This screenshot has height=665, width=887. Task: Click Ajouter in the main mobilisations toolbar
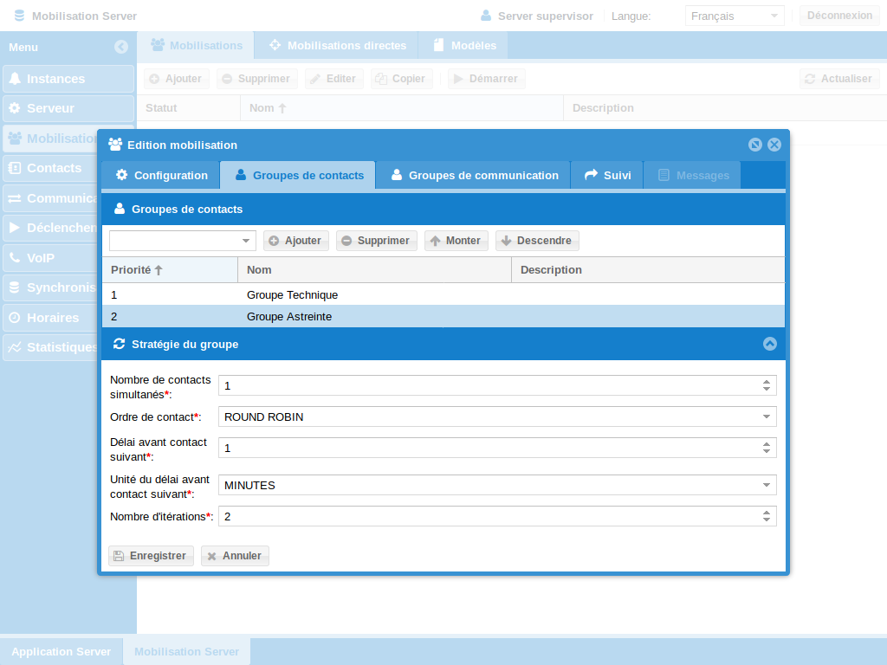(176, 79)
